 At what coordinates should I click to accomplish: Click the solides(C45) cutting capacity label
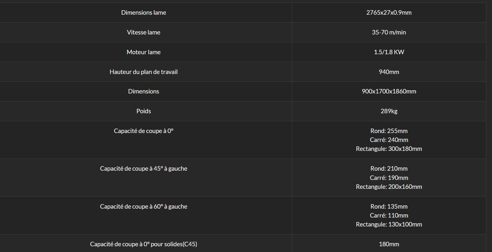pos(144,244)
